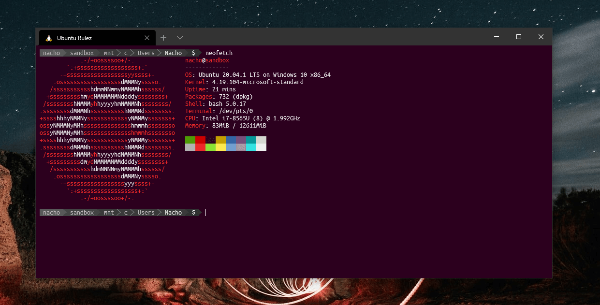The width and height of the screenshot is (600, 305).
Task: Minimize the terminal window
Action: pyautogui.click(x=497, y=37)
